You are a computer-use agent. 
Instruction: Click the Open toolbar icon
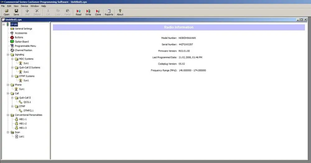[7, 11]
